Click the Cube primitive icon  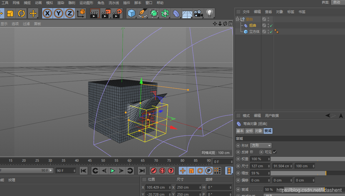pyautogui.click(x=132, y=13)
